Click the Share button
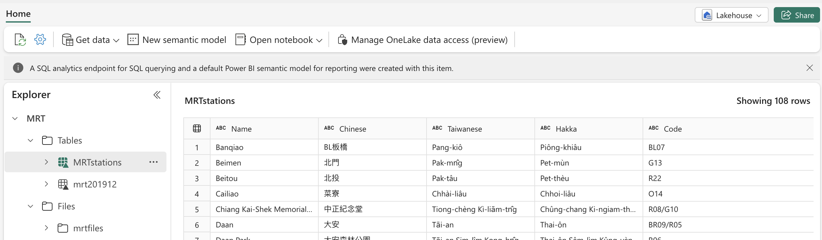 click(797, 15)
